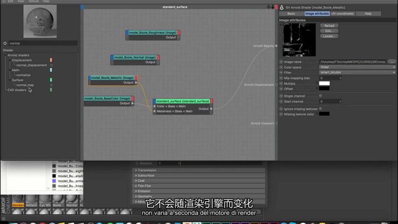Click the Output port of model_Boole_Normal node
The width and height of the screenshot is (398, 224).
[x=158, y=62]
